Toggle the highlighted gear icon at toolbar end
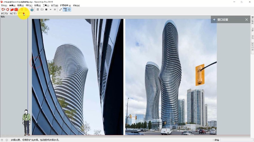This screenshot has height=142, width=254. coord(69,10)
